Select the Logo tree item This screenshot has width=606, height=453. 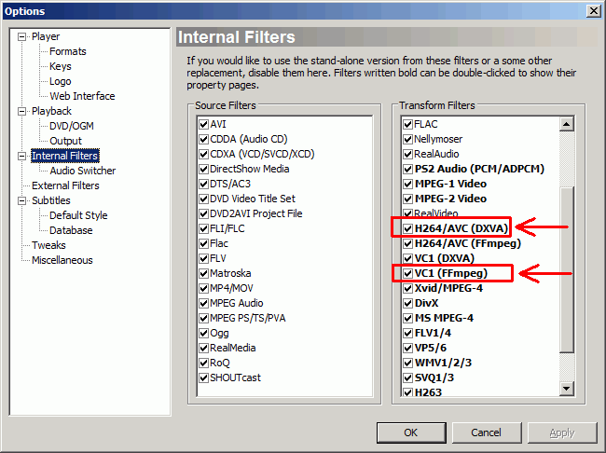pyautogui.click(x=61, y=81)
